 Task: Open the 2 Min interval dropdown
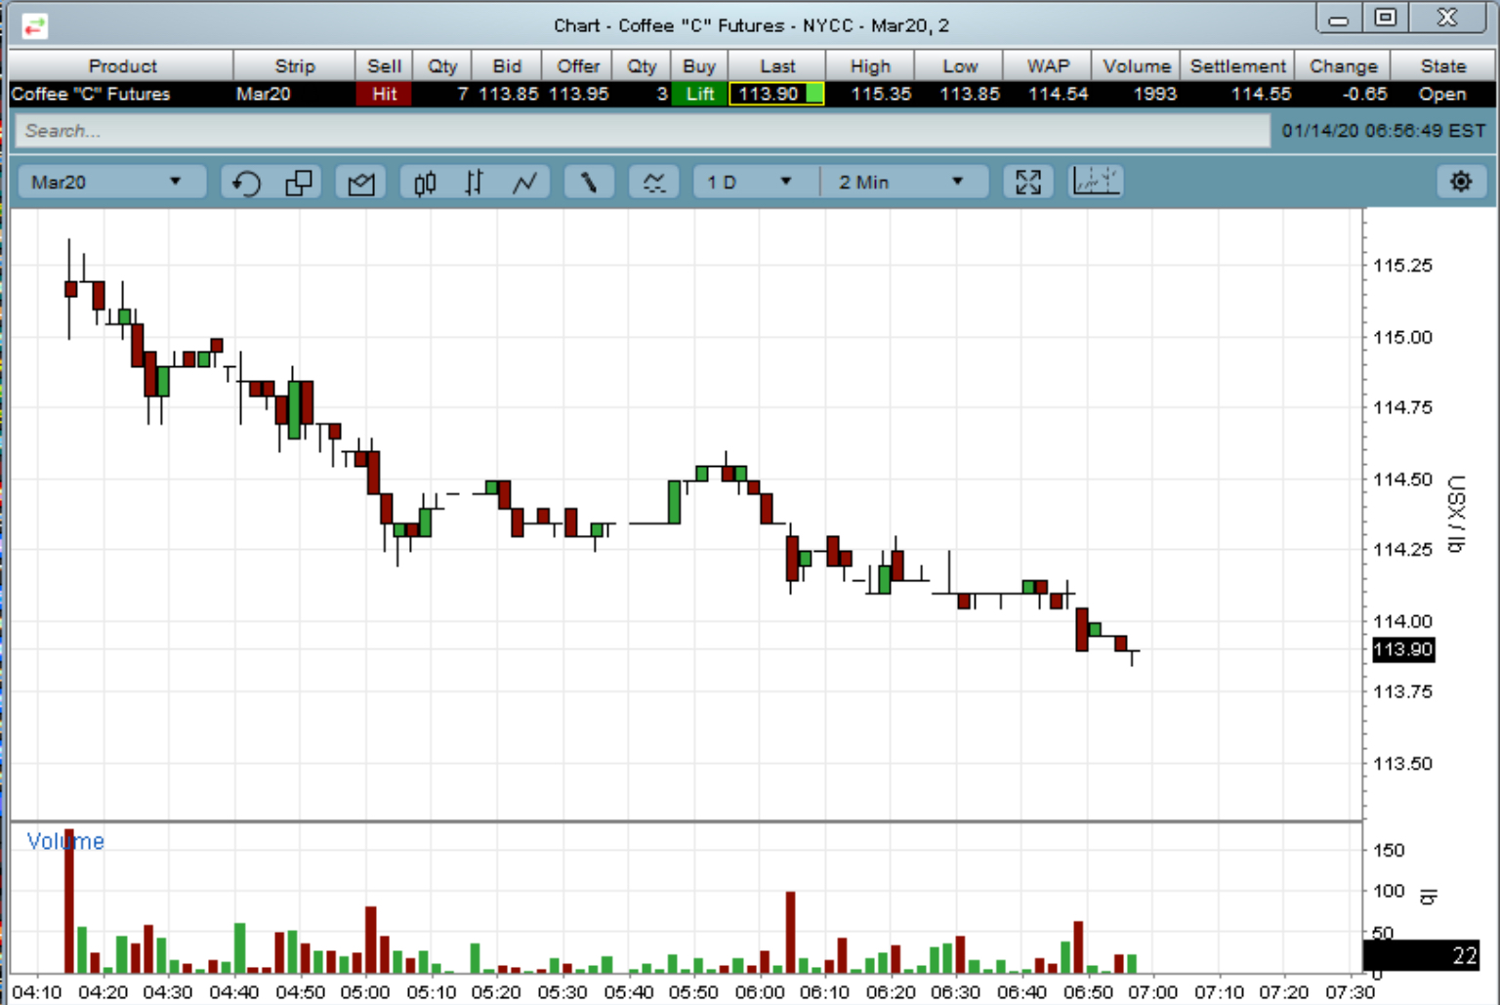[903, 182]
